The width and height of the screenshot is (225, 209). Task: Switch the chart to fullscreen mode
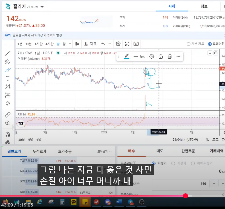tap(127, 44)
